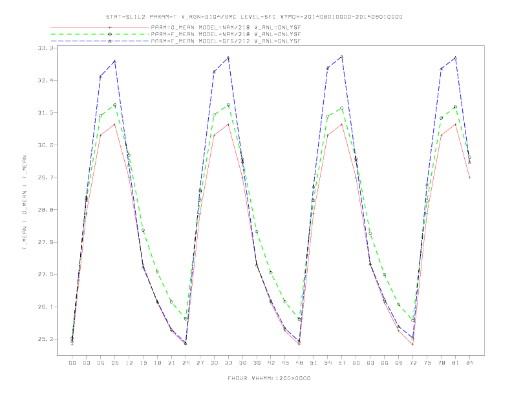Screen dimensions: 512x395
Task: Click x-axis tick label 00
Action: [72, 363]
